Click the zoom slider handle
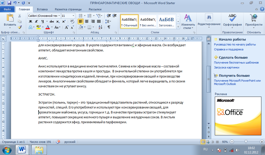The width and height of the screenshot is (265, 155). [246, 142]
